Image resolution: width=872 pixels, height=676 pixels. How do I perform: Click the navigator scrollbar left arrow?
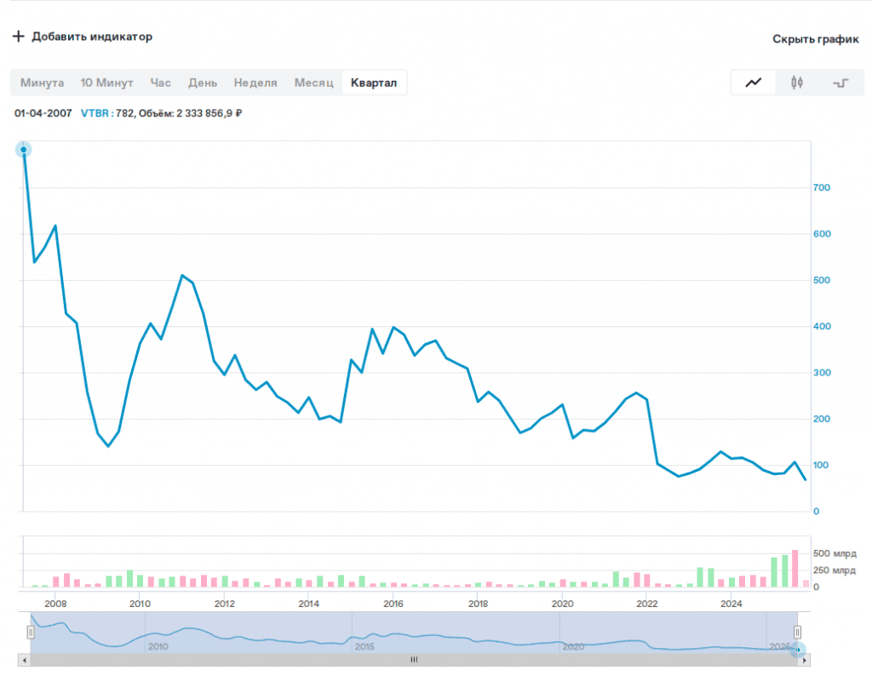tap(24, 660)
